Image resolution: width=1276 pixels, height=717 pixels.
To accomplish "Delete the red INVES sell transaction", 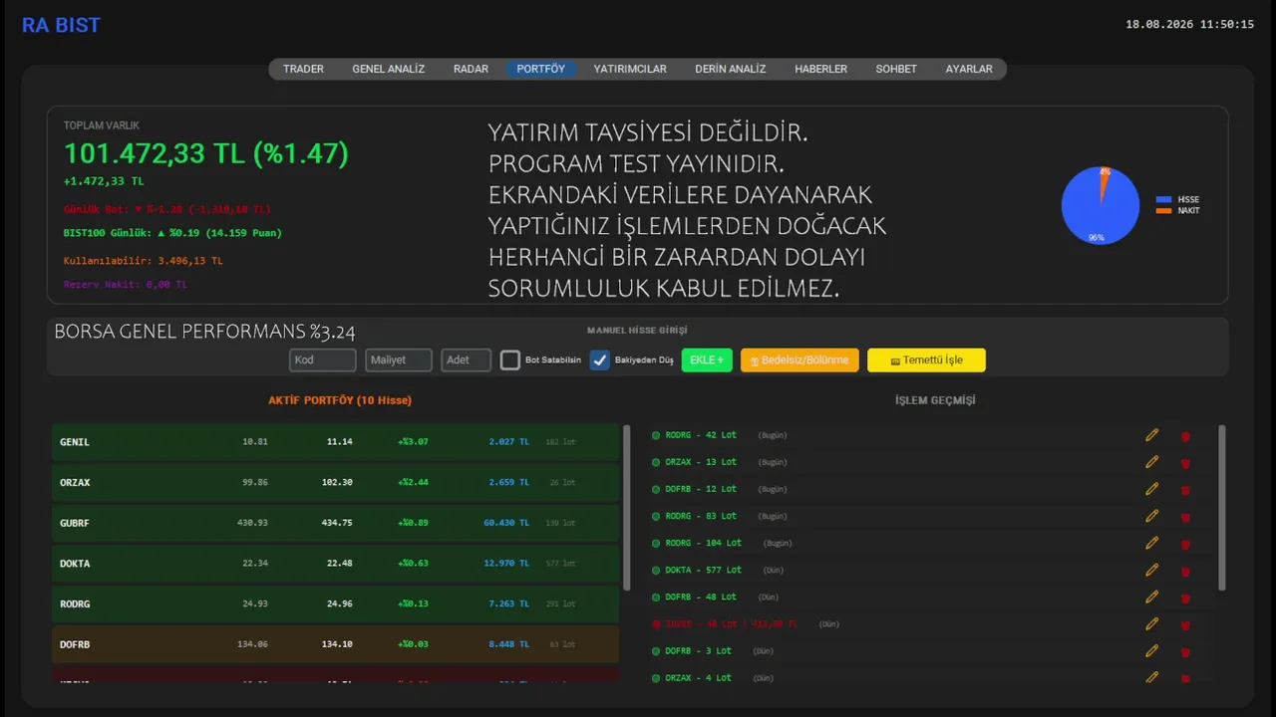I will point(1185,624).
